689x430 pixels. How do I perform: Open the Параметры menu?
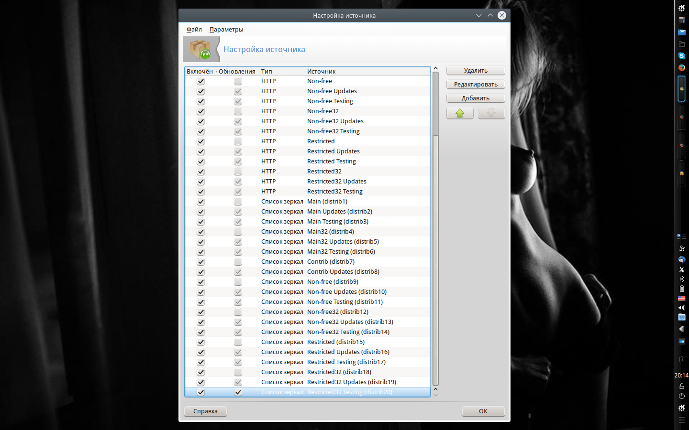226,30
